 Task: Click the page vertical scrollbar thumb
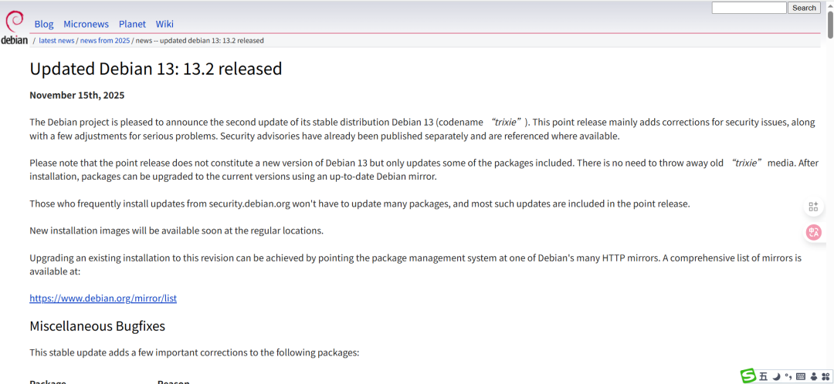coord(830,25)
